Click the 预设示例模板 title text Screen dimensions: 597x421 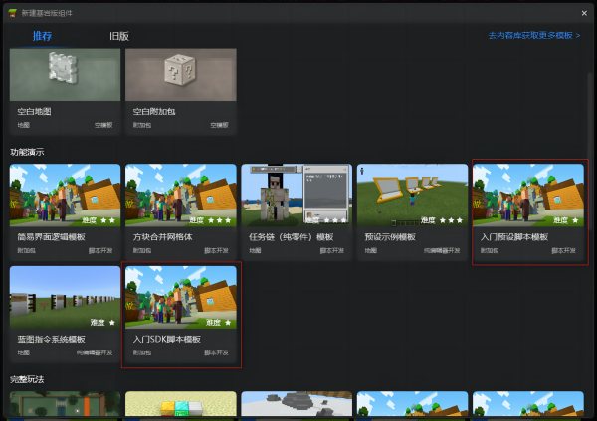click(390, 237)
